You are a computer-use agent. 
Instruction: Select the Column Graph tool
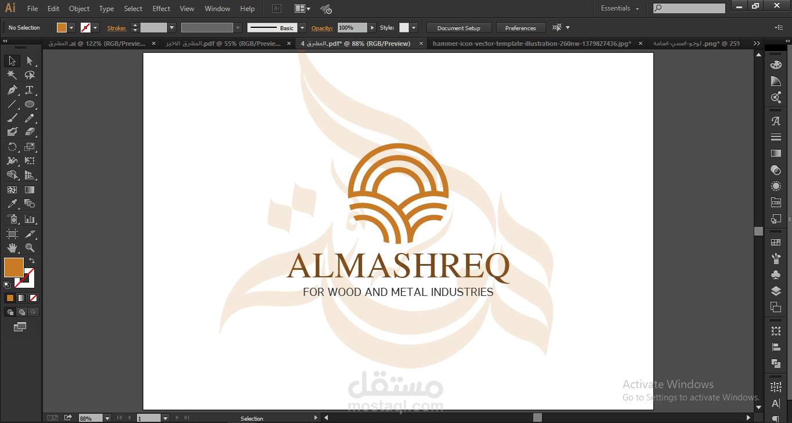coord(30,219)
